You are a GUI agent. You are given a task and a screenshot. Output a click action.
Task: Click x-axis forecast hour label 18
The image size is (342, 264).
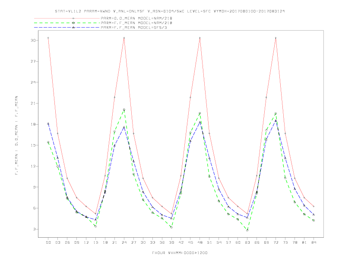[105, 242]
